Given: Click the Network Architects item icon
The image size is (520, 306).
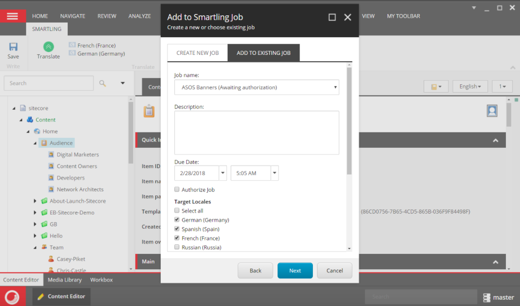Looking at the screenshot, I should tap(51, 189).
